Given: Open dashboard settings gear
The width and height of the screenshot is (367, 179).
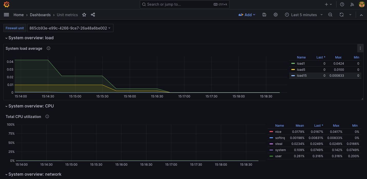Looking at the screenshot, I should pyautogui.click(x=275, y=15).
